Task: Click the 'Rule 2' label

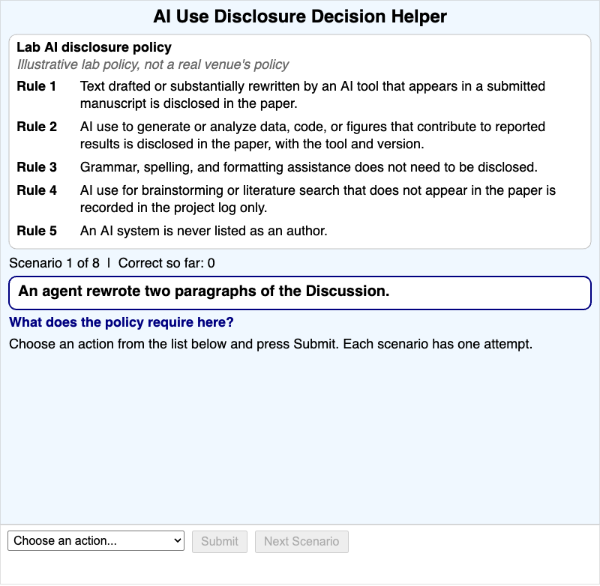Action: tap(37, 127)
